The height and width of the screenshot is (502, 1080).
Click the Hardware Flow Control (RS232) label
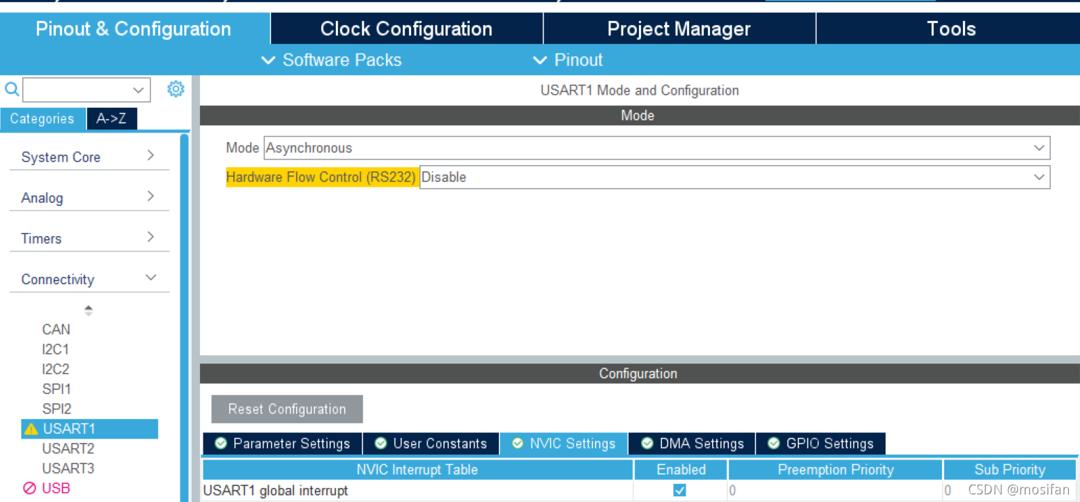point(321,177)
